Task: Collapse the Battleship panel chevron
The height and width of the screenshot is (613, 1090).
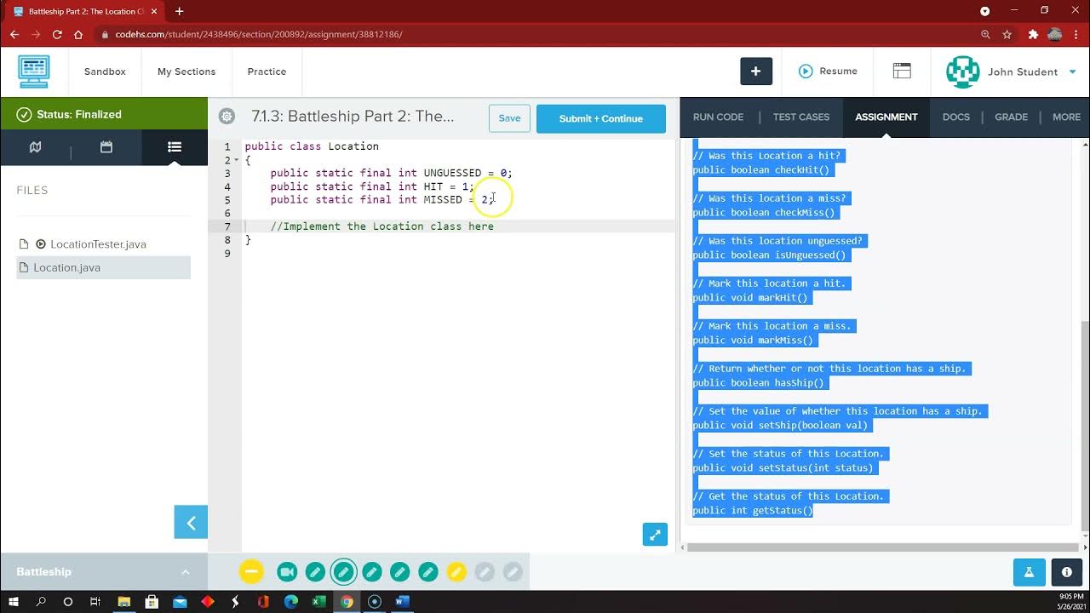Action: pos(186,572)
